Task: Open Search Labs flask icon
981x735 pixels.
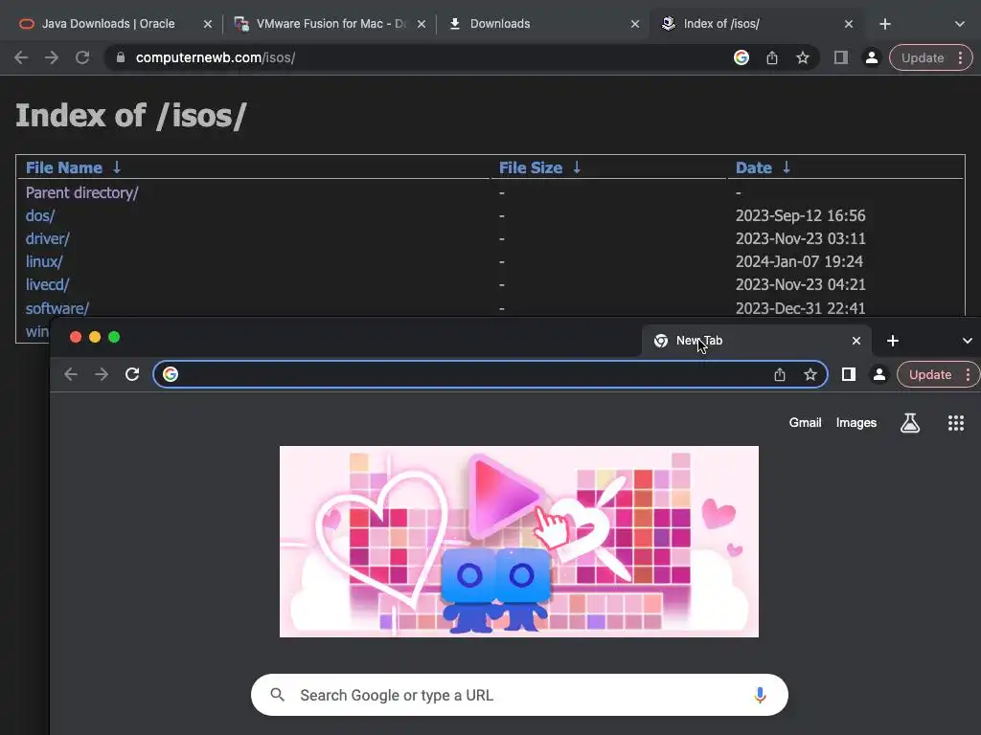Action: pos(910,423)
